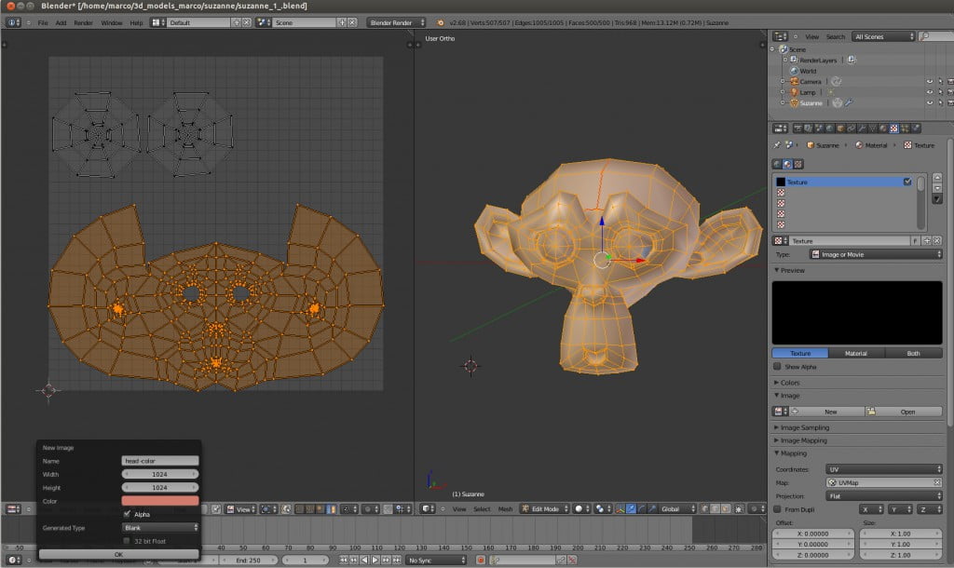Toggle Suzanne selectable arrow in outliner
The width and height of the screenshot is (954, 568).
(941, 103)
